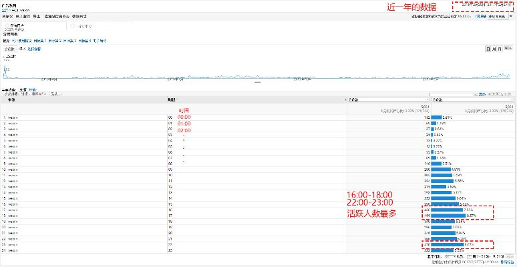Switch chart to weekly view icon
This screenshot has width=517, height=267.
pos(495,49)
